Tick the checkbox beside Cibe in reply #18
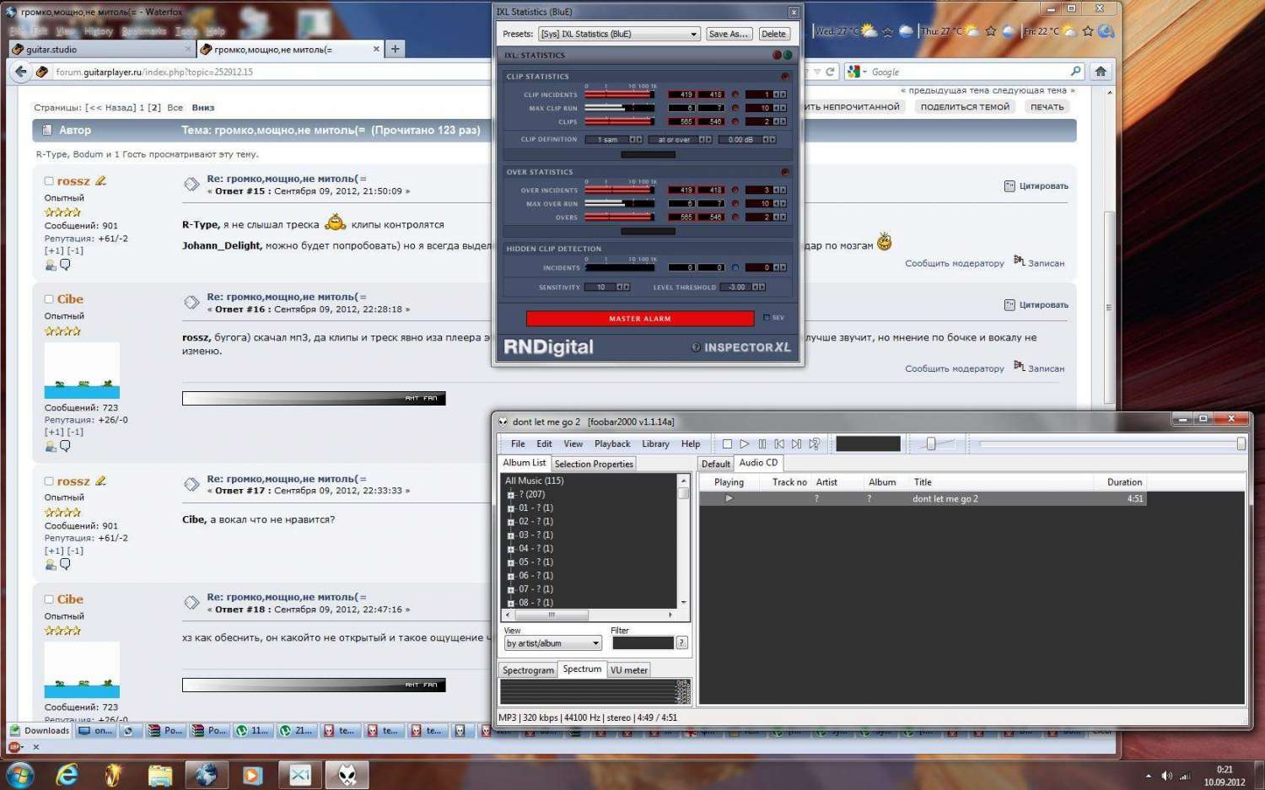 point(49,599)
